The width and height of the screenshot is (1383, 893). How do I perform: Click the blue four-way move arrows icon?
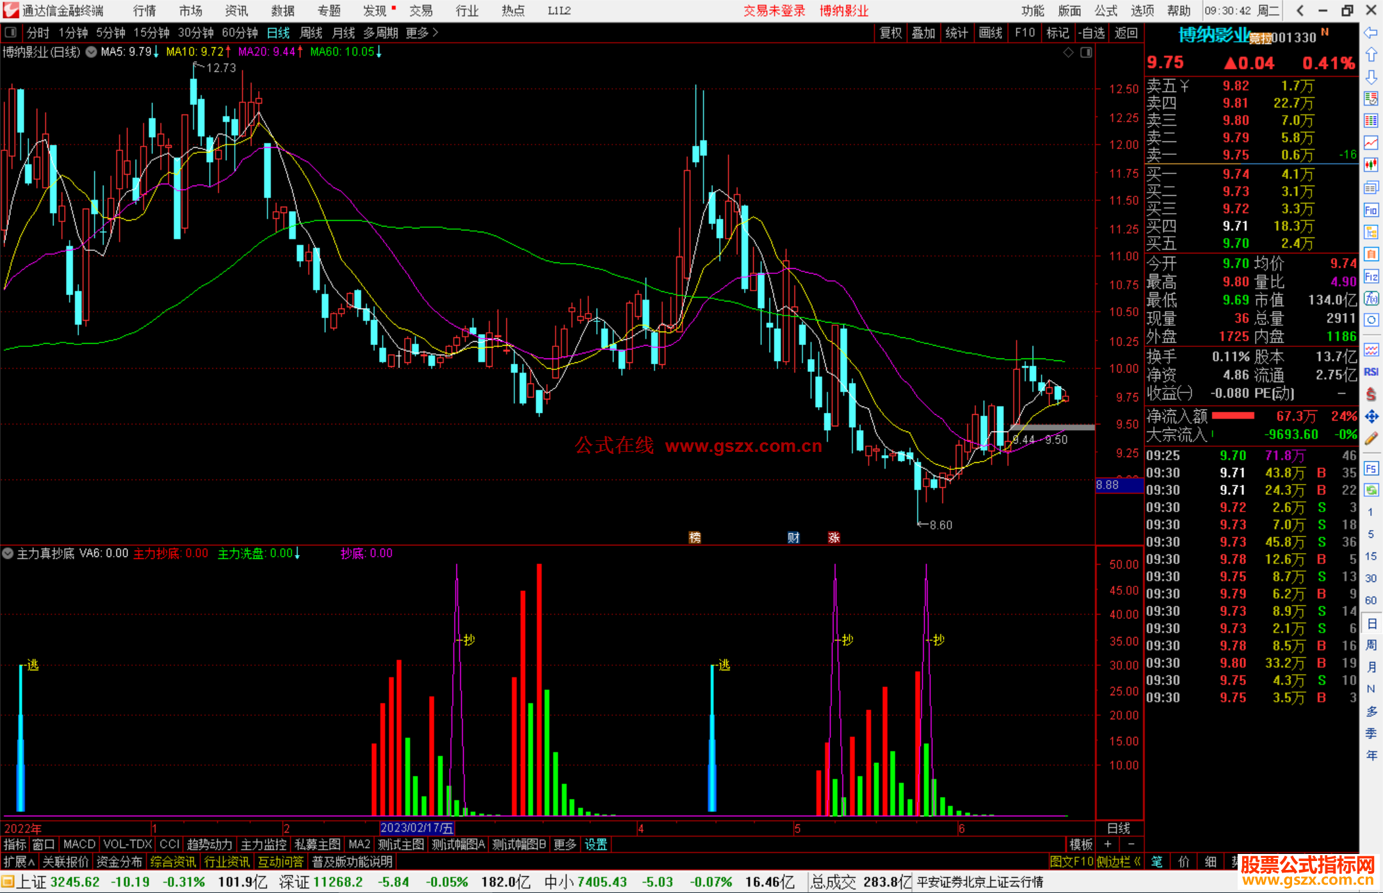pos(1371,417)
